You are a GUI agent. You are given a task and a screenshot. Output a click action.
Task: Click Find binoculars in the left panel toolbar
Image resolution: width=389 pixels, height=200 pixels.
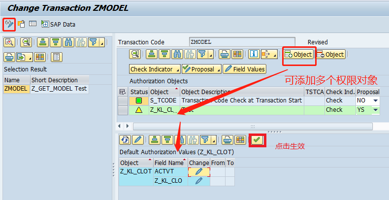(x=68, y=42)
